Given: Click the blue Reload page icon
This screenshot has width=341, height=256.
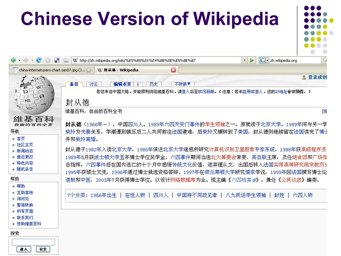Looking at the screenshot, I should [39, 60].
